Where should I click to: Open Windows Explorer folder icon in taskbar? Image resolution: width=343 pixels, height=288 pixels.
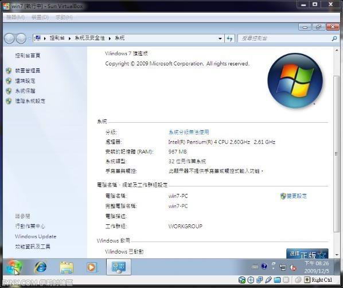[67, 267]
